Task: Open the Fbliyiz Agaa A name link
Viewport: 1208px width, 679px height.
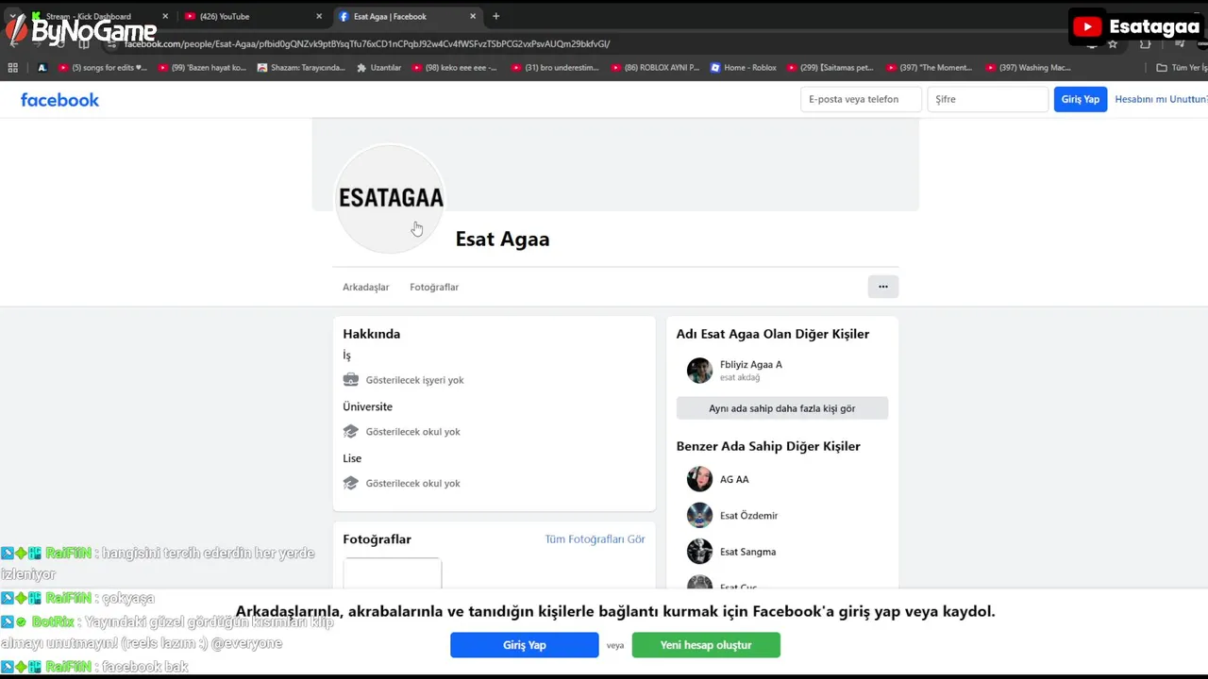Action: point(751,364)
